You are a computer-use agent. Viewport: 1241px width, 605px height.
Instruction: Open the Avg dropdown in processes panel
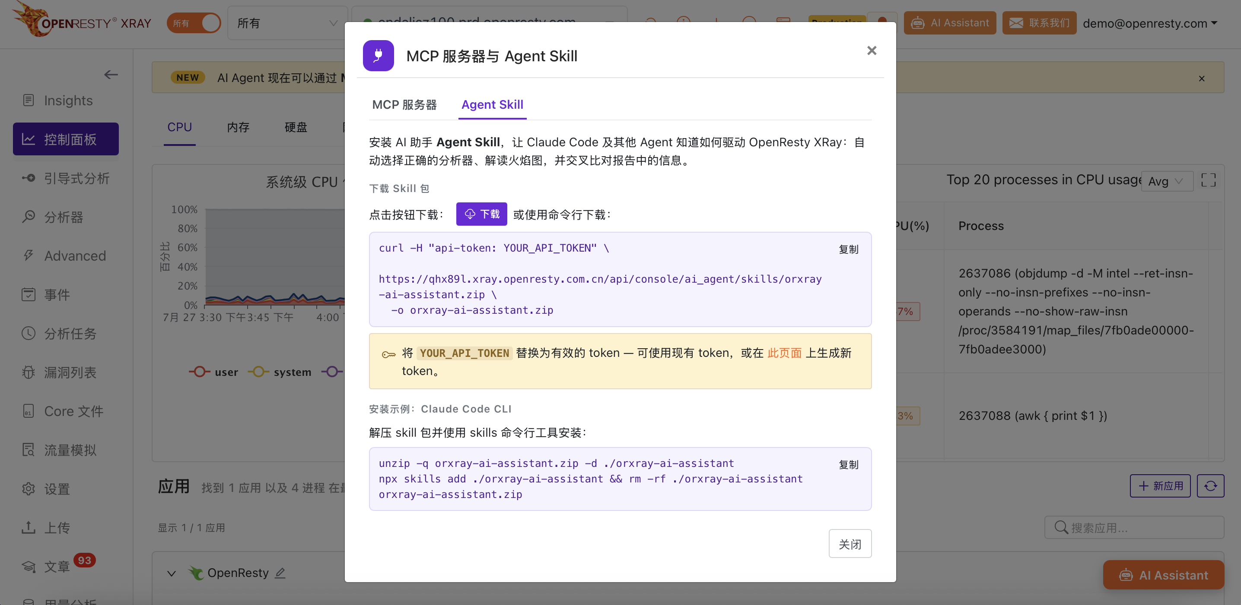coord(1167,181)
